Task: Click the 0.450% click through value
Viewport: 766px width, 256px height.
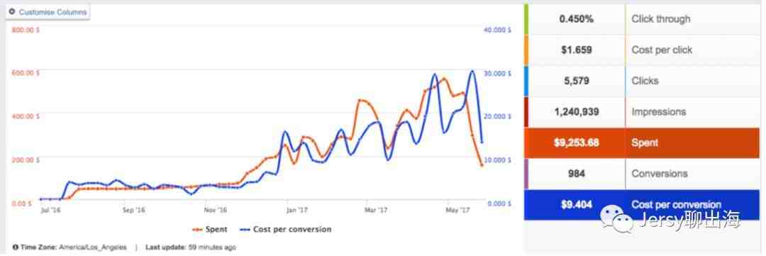Action: pos(577,19)
